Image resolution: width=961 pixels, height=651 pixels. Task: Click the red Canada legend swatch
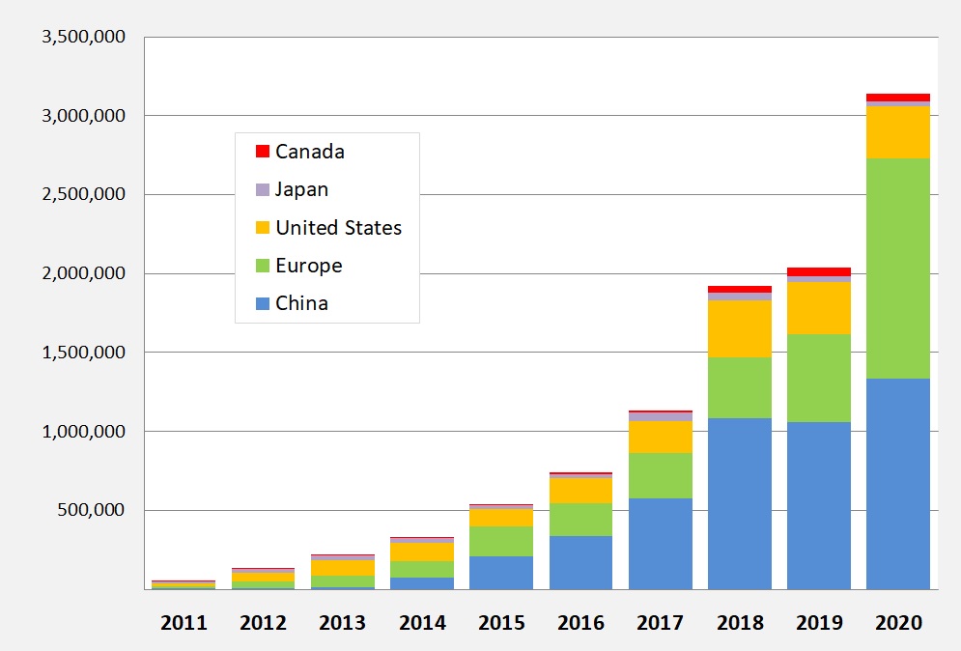(262, 152)
